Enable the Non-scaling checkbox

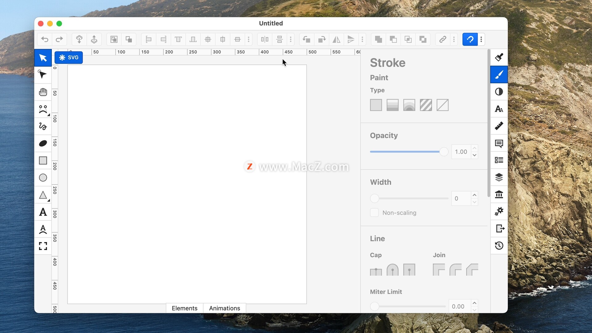[374, 213]
